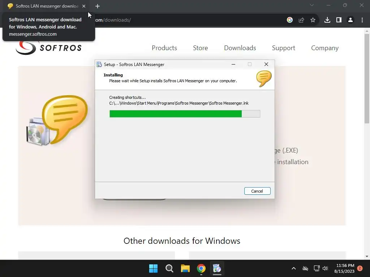Open Windows taskbar search

169,268
